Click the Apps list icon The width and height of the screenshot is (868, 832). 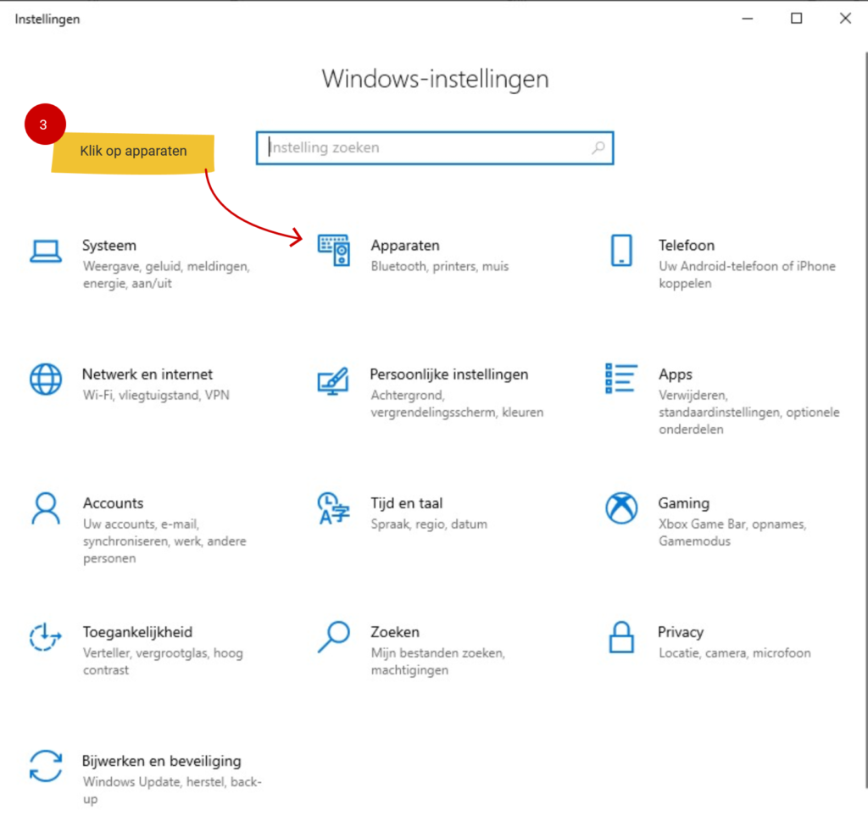621,378
